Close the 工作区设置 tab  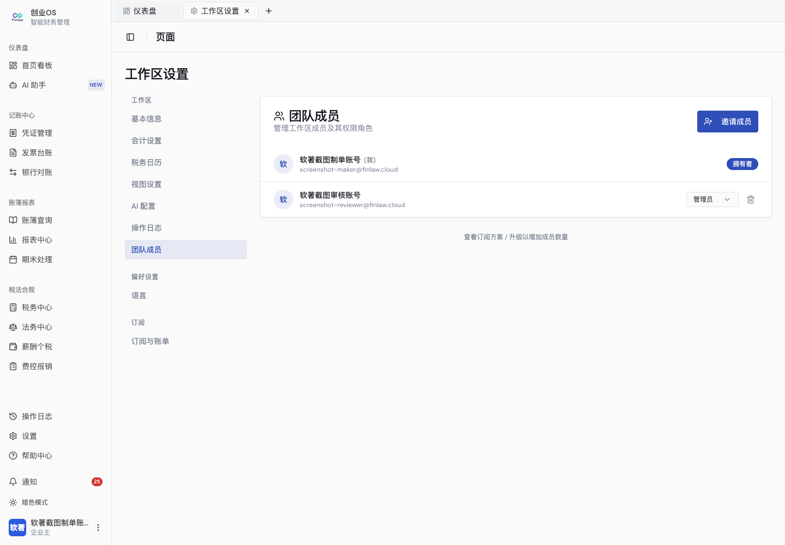(x=247, y=11)
